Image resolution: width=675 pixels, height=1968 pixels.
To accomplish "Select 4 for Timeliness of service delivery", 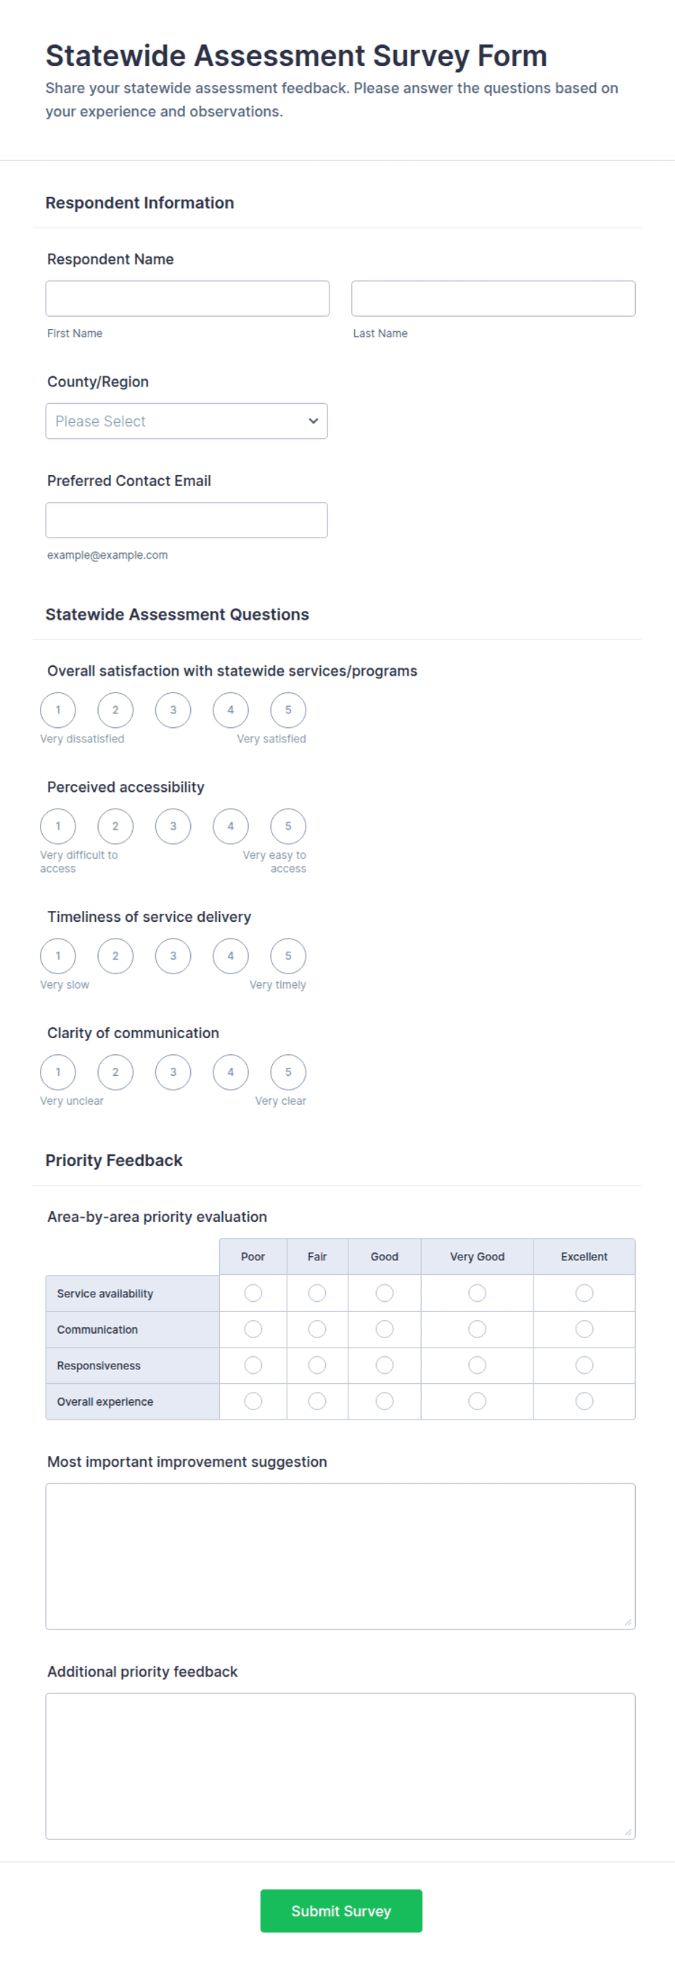I will [x=231, y=956].
